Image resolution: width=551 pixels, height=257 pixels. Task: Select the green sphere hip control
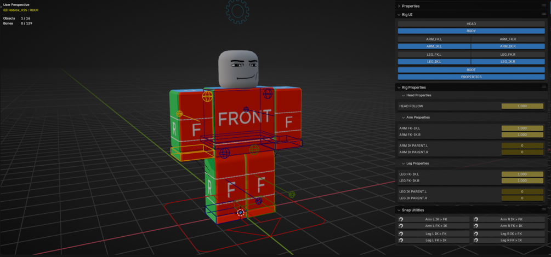coord(254,150)
